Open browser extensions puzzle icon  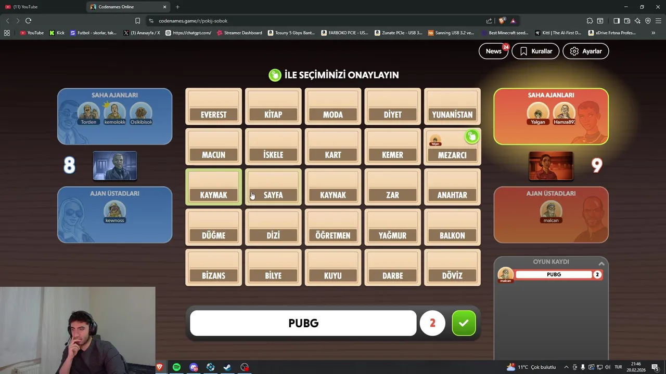click(x=590, y=21)
